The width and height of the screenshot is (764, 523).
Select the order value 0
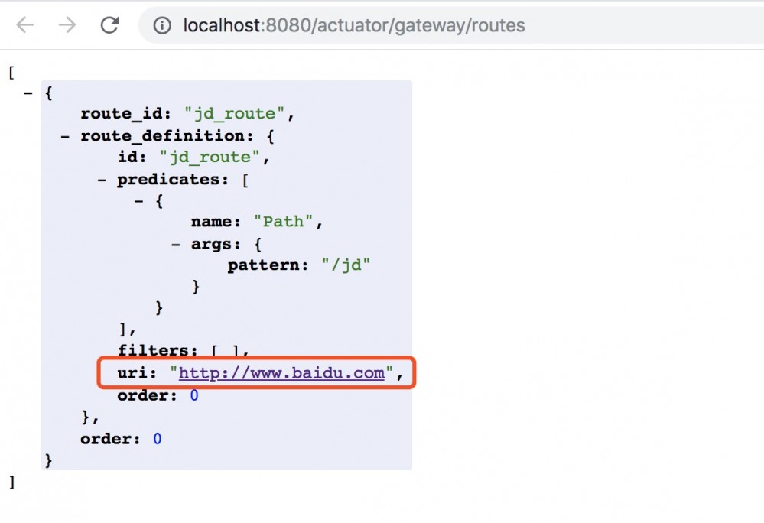click(193, 395)
